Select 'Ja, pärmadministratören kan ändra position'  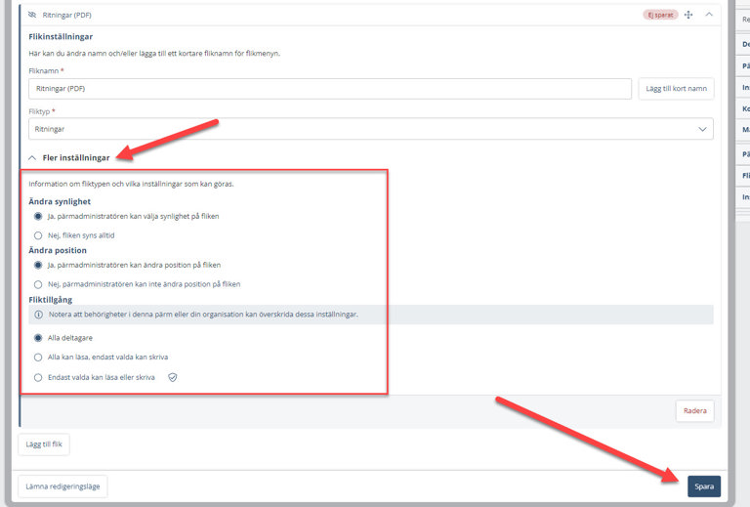38,265
